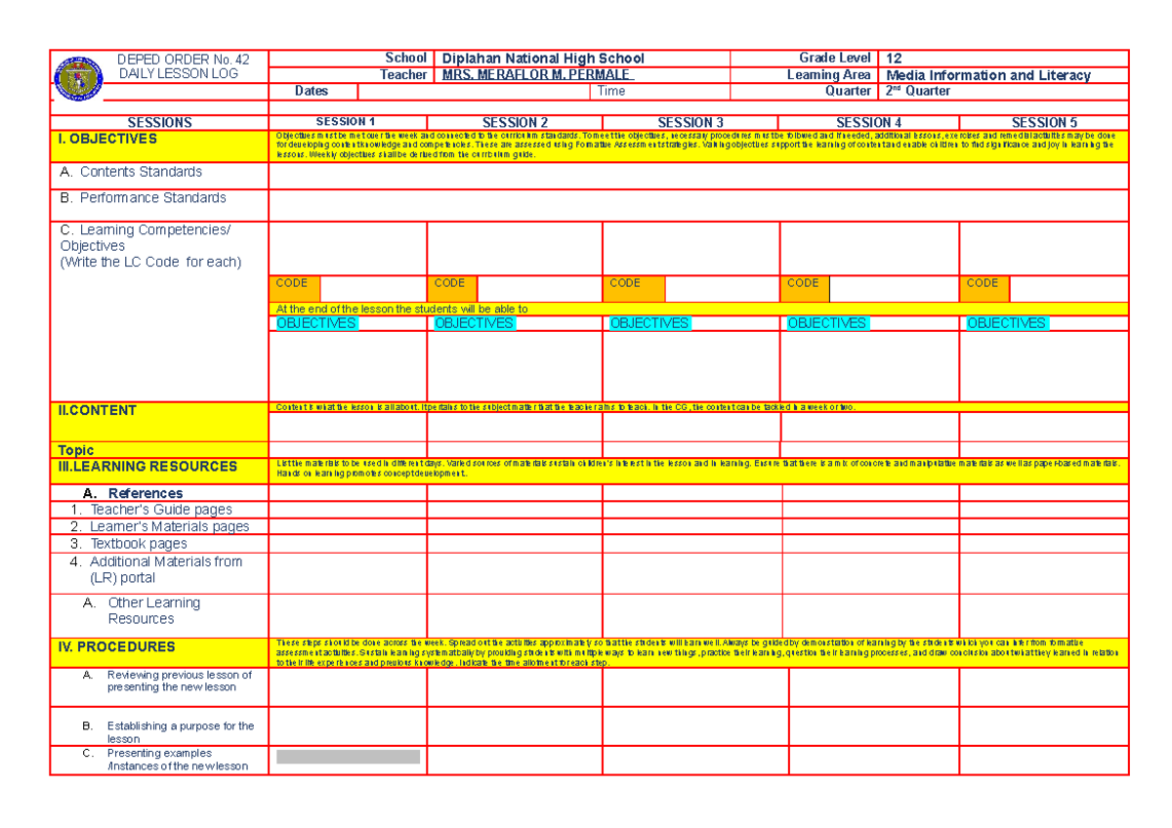The width and height of the screenshot is (1172, 828).
Task: Click the IV. PROCEDURES section heading
Action: [x=116, y=646]
